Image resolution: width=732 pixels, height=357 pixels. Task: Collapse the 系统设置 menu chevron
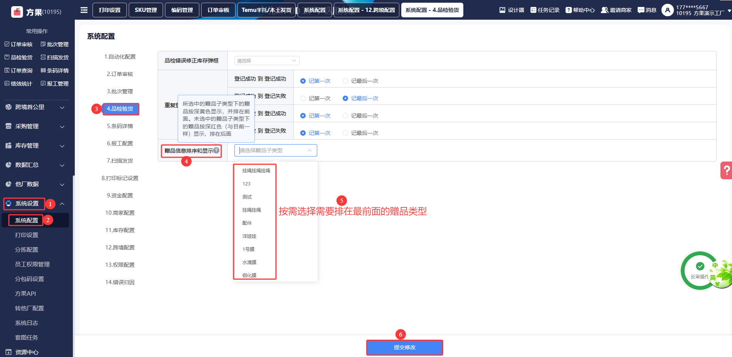(62, 204)
